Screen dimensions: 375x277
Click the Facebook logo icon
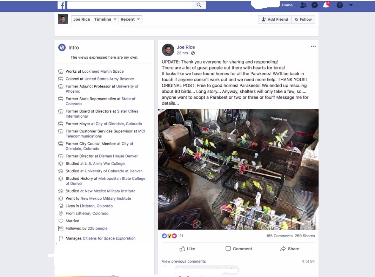pos(62,5)
